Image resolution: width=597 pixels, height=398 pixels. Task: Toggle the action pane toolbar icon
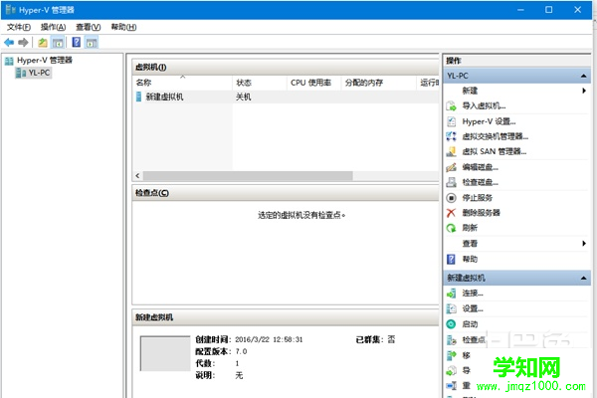[92, 42]
